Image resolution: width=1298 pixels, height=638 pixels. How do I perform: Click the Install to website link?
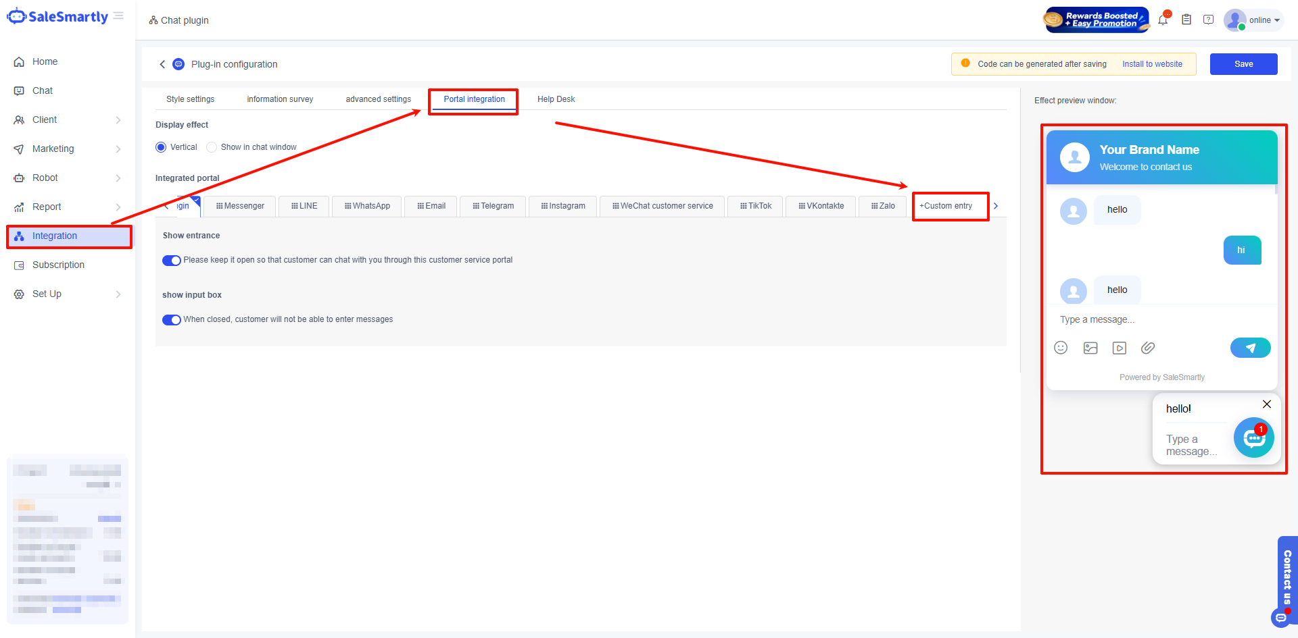point(1152,64)
